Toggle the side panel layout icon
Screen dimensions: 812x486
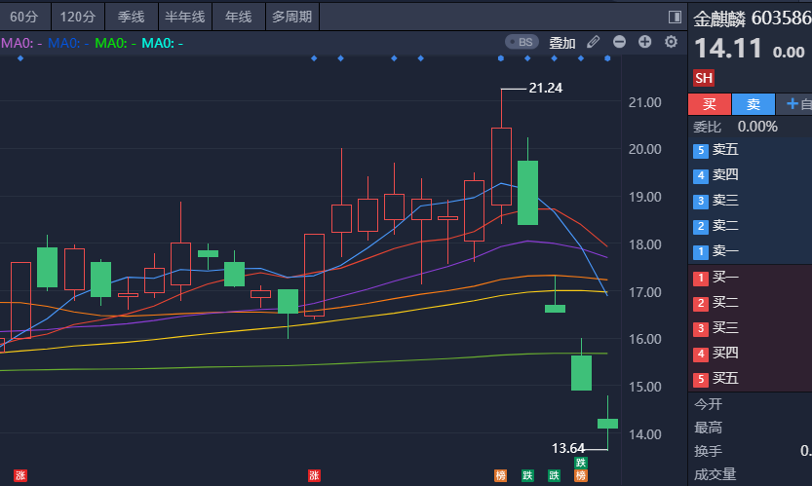point(675,18)
